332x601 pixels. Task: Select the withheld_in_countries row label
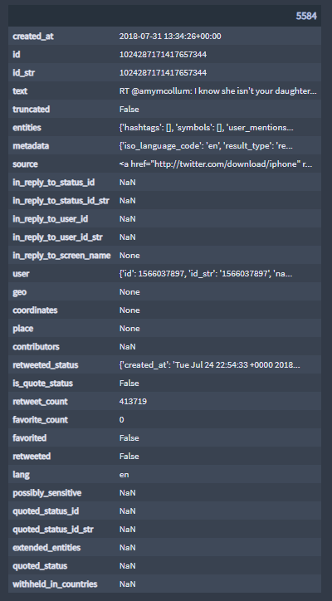55,584
